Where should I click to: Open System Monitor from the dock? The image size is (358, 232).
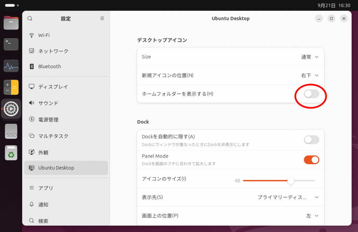pos(11,66)
